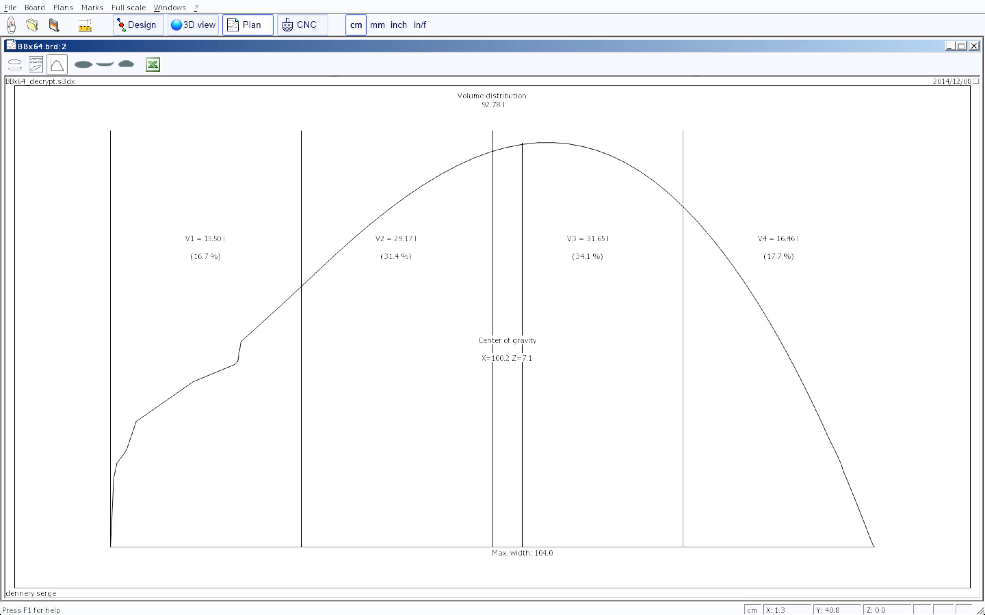The width and height of the screenshot is (985, 615).
Task: Open the 3D view mode
Action: click(x=193, y=25)
